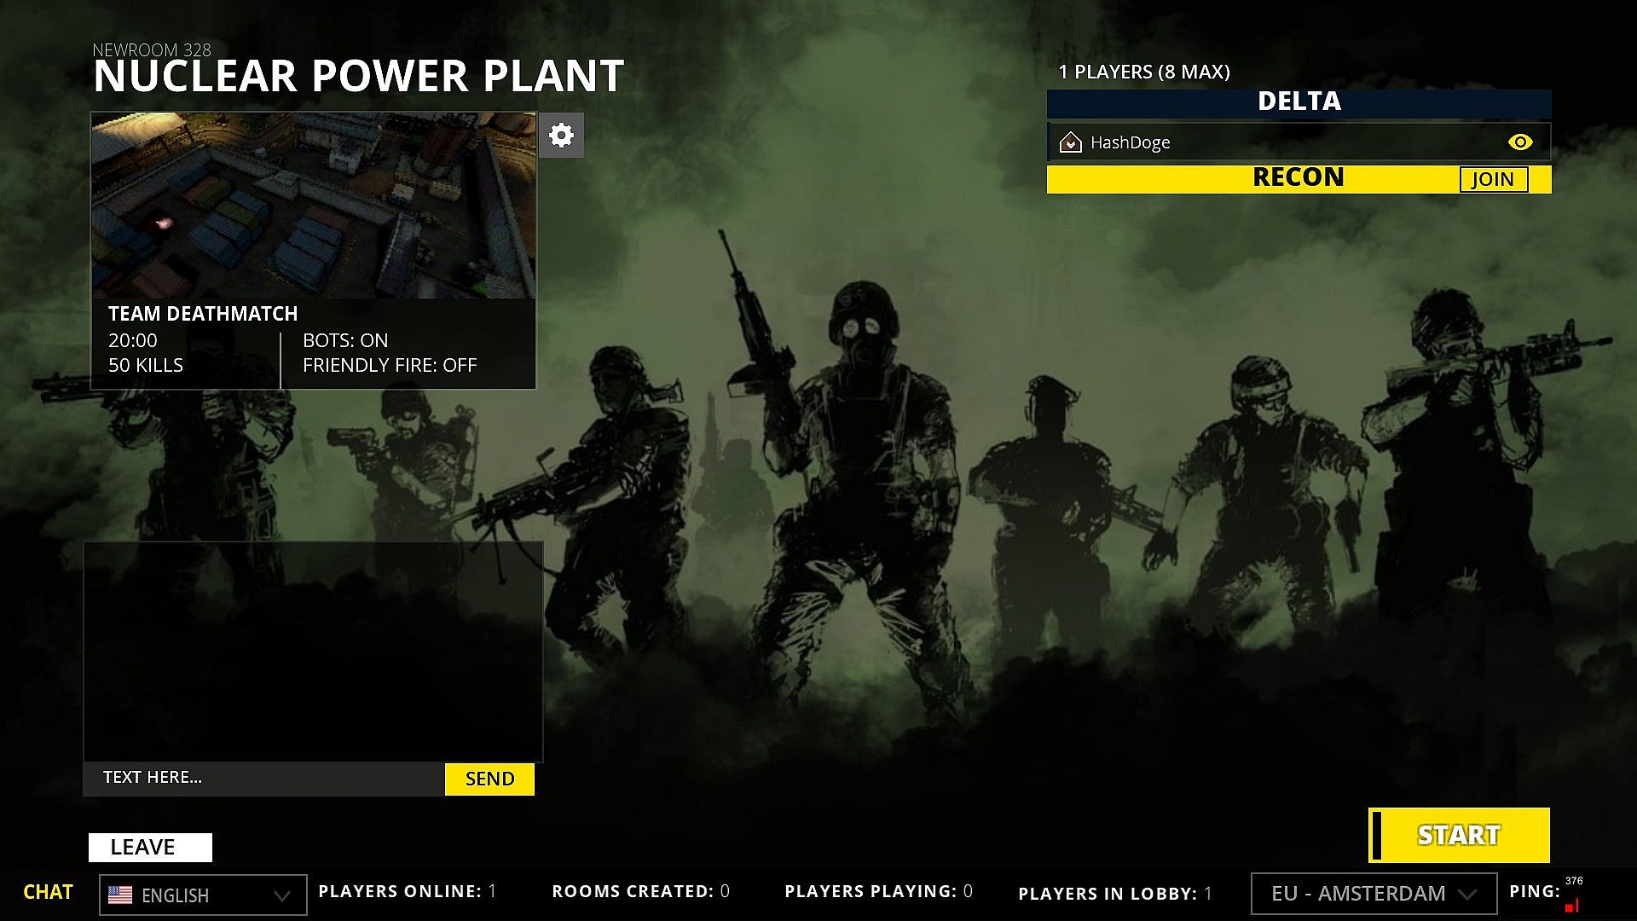
Task: Click the US flag icon in language selector
Action: click(x=120, y=895)
